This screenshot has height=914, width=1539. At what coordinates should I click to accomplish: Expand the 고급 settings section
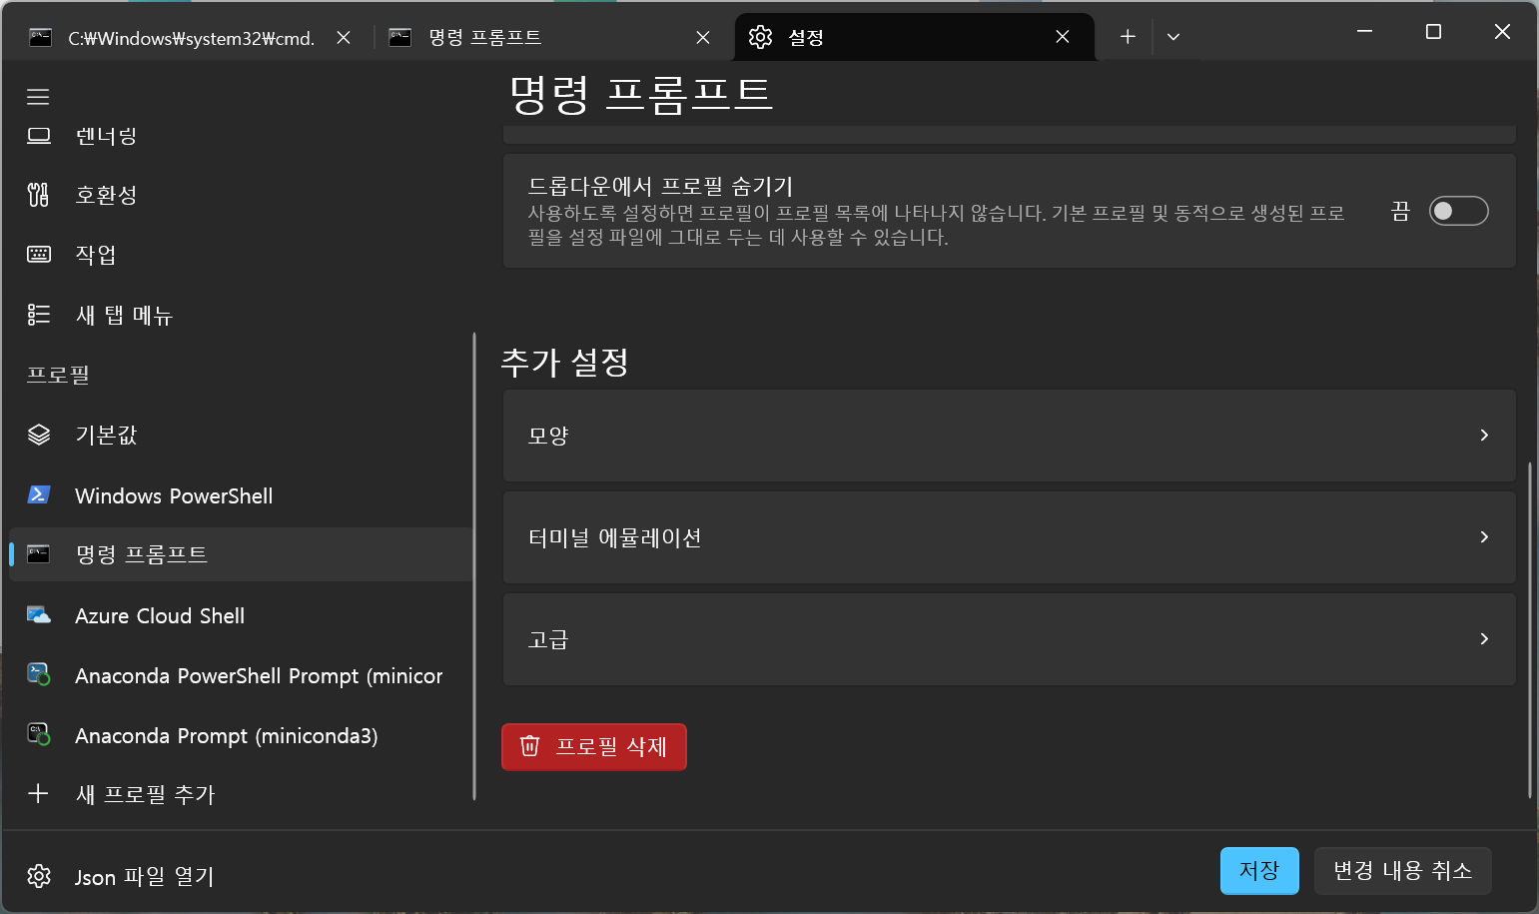pos(1010,639)
